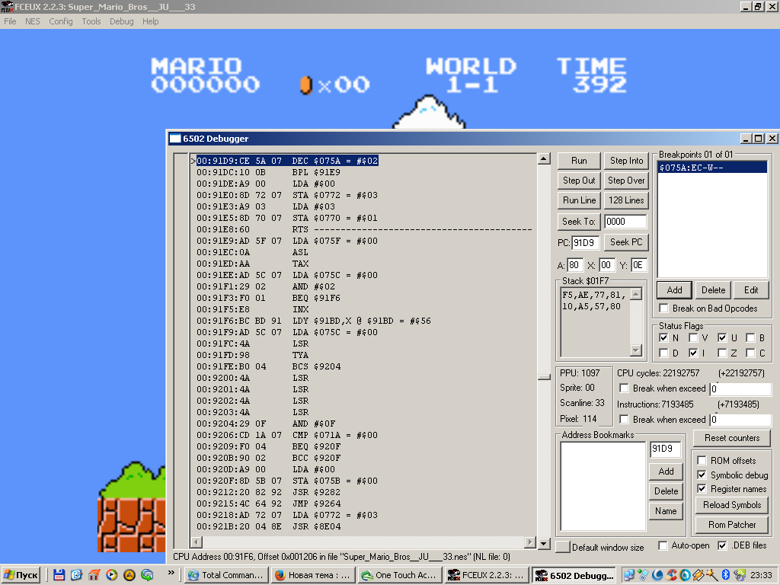Click the Seek To address input field

[625, 222]
